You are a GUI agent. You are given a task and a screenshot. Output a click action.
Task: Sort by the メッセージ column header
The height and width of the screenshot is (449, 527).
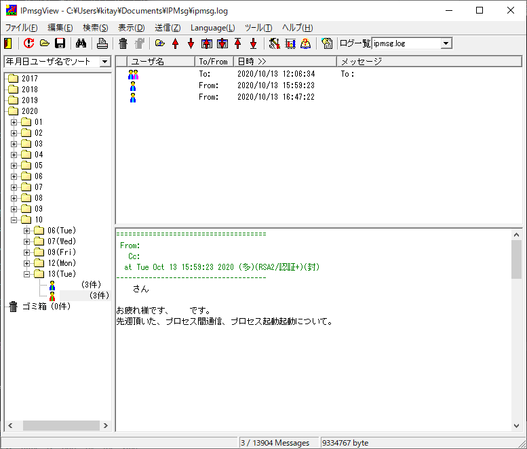429,62
